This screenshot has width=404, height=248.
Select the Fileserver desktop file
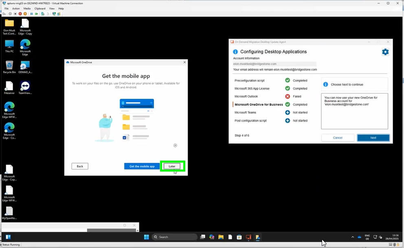(9, 88)
